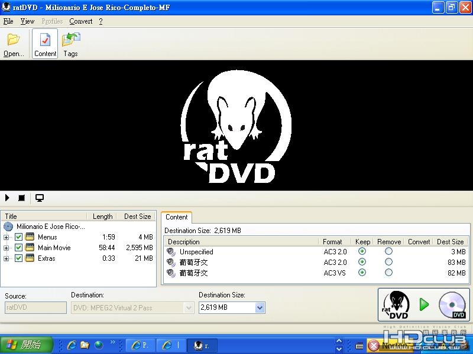Launch Internet Explorer from quick launch
This screenshot has width=473, height=354.
pyautogui.click(x=71, y=345)
